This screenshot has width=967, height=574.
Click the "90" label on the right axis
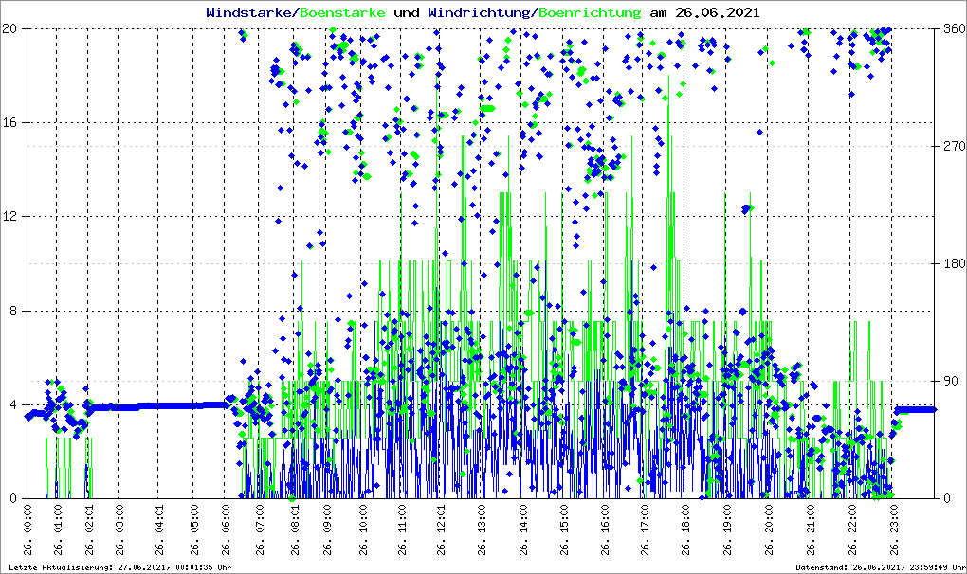[950, 381]
